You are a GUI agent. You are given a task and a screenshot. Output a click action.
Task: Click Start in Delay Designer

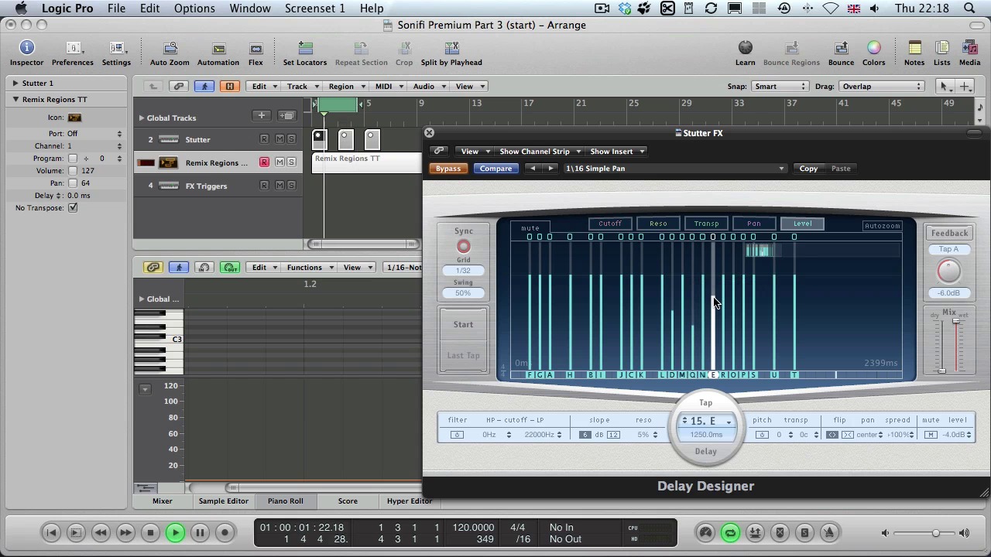pyautogui.click(x=463, y=325)
